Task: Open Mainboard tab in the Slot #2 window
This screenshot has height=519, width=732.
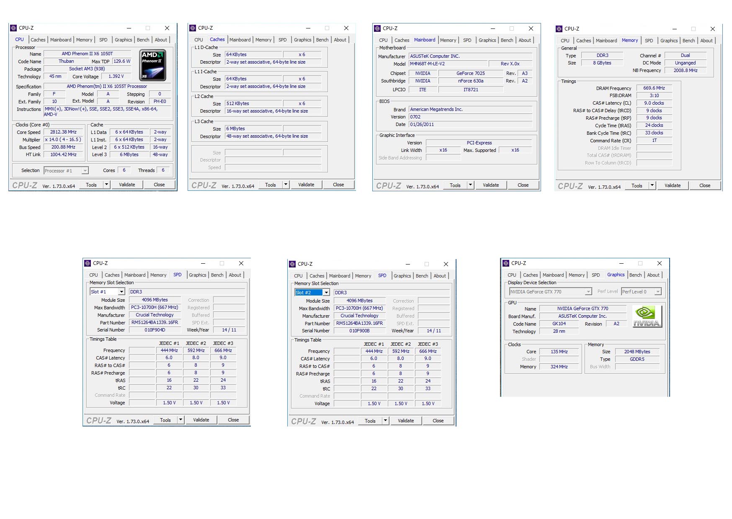Action: click(340, 276)
